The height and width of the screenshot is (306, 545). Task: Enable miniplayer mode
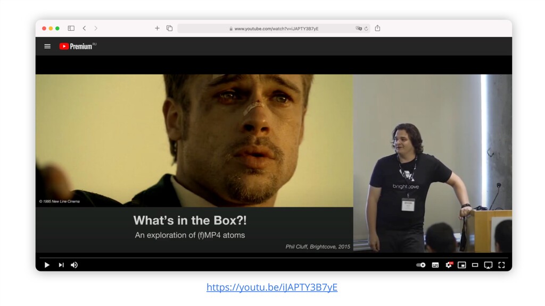461,265
